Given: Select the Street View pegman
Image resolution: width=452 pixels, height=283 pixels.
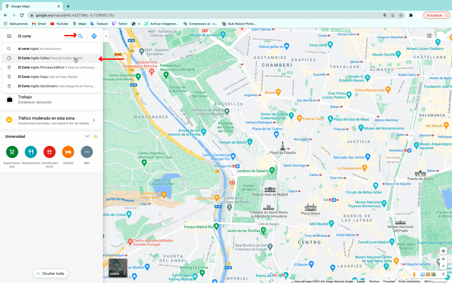Looking at the screenshot, I should point(414,274).
